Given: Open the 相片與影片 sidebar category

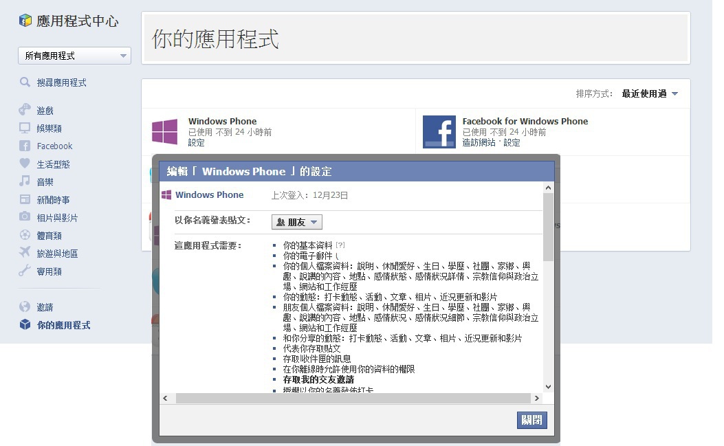Looking at the screenshot, I should coord(57,218).
